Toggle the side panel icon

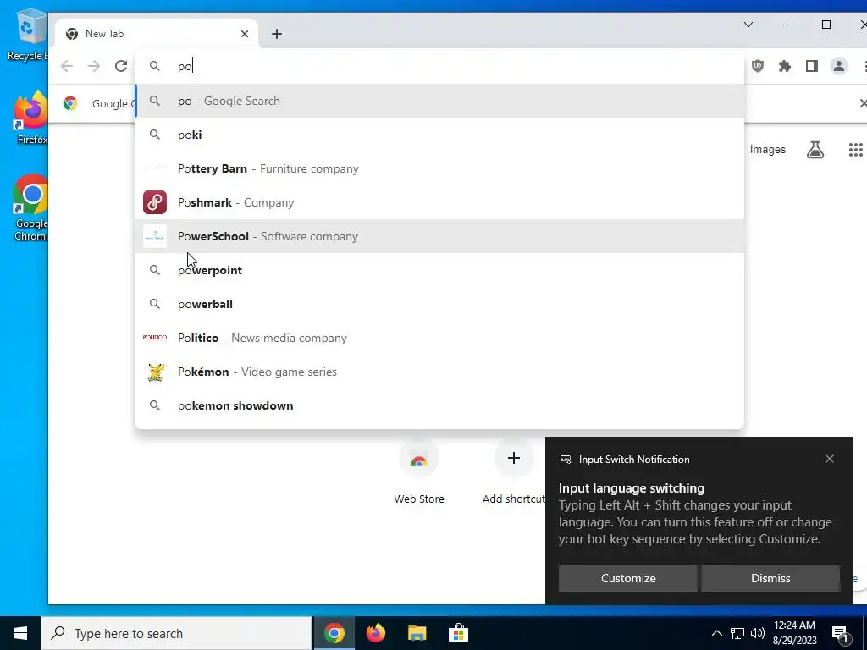812,66
